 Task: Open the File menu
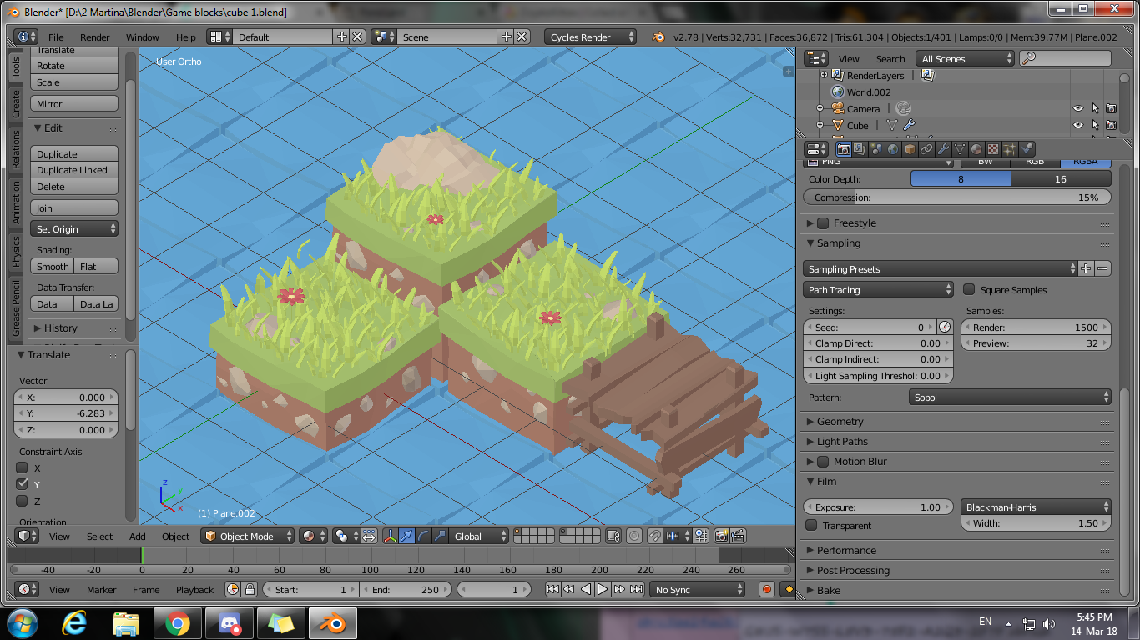pos(56,37)
